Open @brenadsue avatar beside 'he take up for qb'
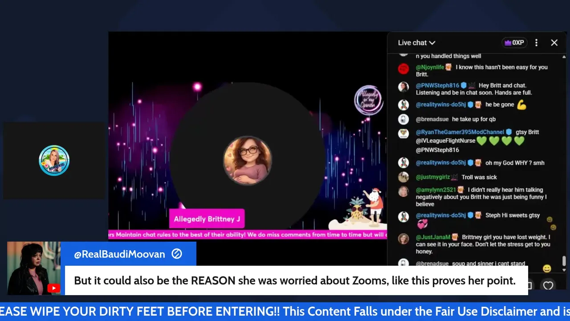This screenshot has width=570, height=321. (x=403, y=119)
